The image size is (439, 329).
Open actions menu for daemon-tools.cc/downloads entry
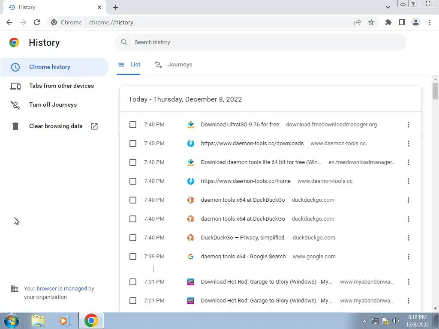point(409,144)
